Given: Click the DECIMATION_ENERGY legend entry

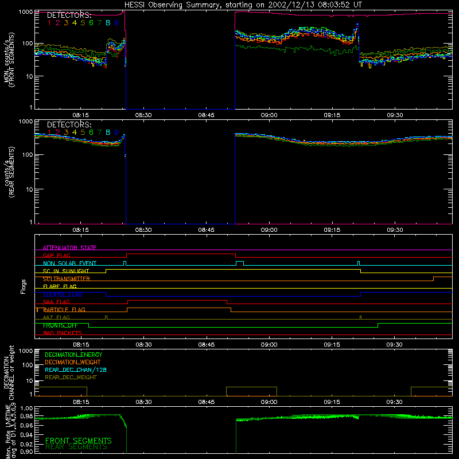Looking at the screenshot, I should (73, 355).
